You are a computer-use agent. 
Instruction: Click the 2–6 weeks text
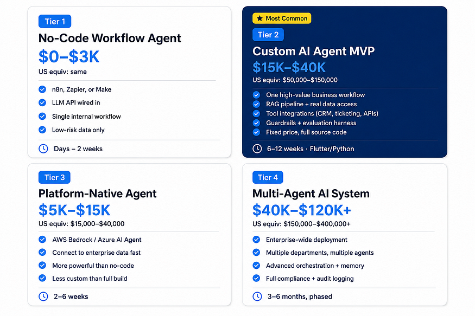click(71, 296)
